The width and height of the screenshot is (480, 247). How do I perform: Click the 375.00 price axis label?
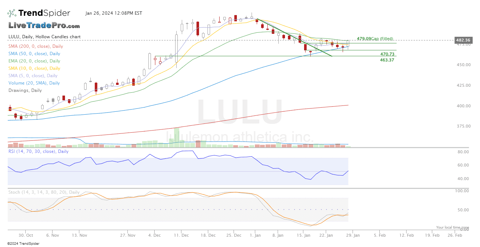point(463,126)
